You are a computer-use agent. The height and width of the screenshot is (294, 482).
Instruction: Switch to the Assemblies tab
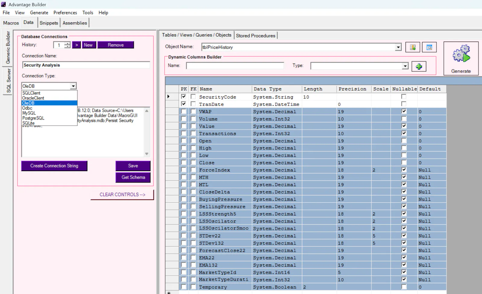click(75, 23)
